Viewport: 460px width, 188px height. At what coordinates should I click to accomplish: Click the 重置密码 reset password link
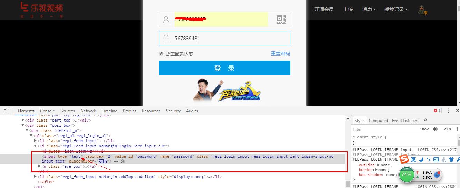coord(280,54)
